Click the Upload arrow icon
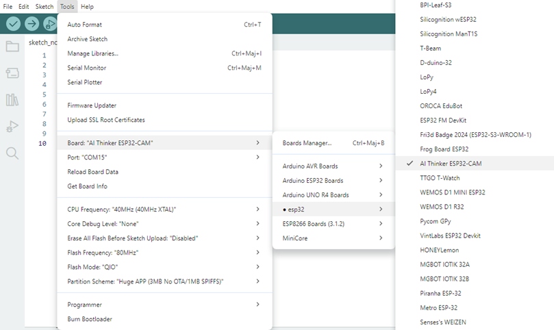This screenshot has width=554, height=330. [32, 24]
